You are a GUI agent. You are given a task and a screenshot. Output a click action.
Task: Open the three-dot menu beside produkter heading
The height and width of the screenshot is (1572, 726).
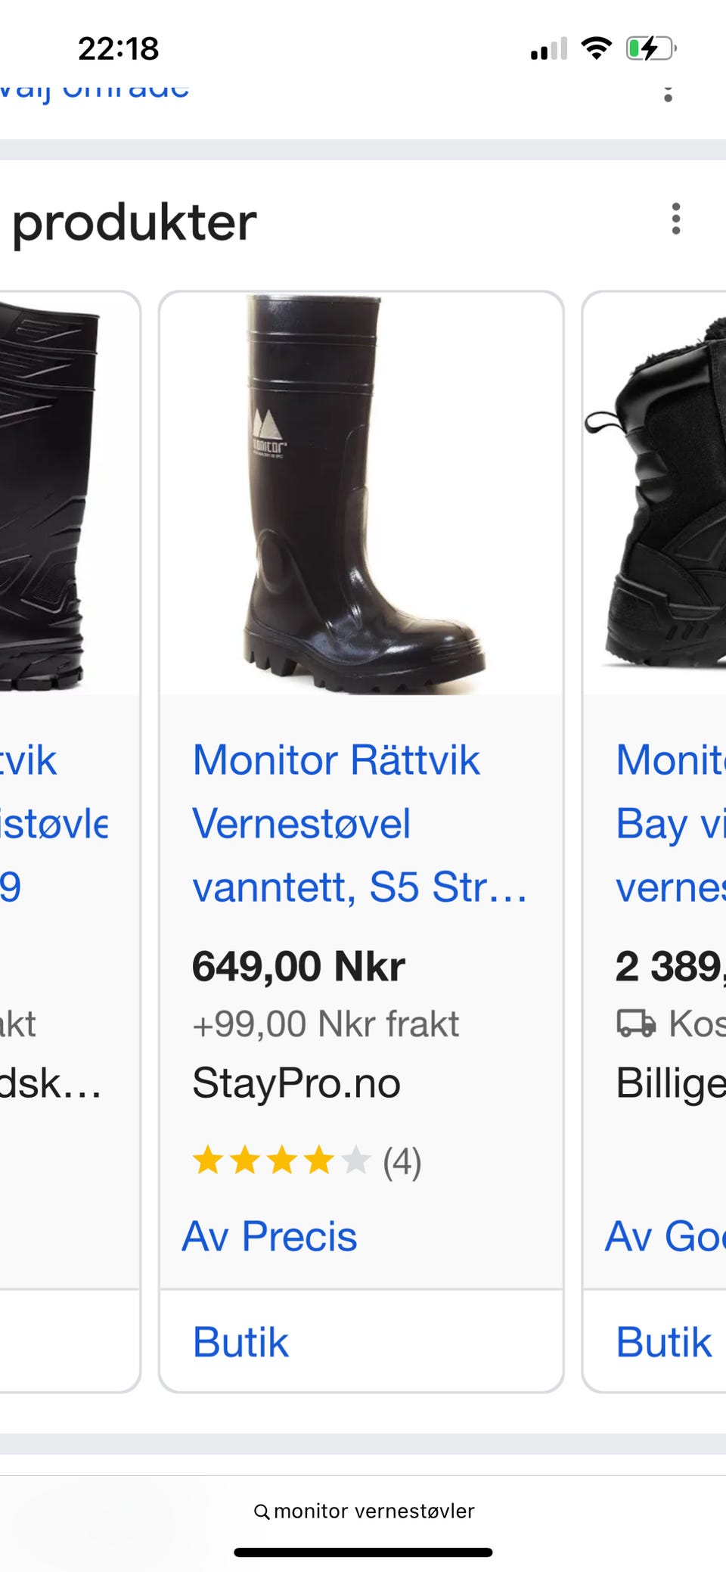(x=675, y=219)
